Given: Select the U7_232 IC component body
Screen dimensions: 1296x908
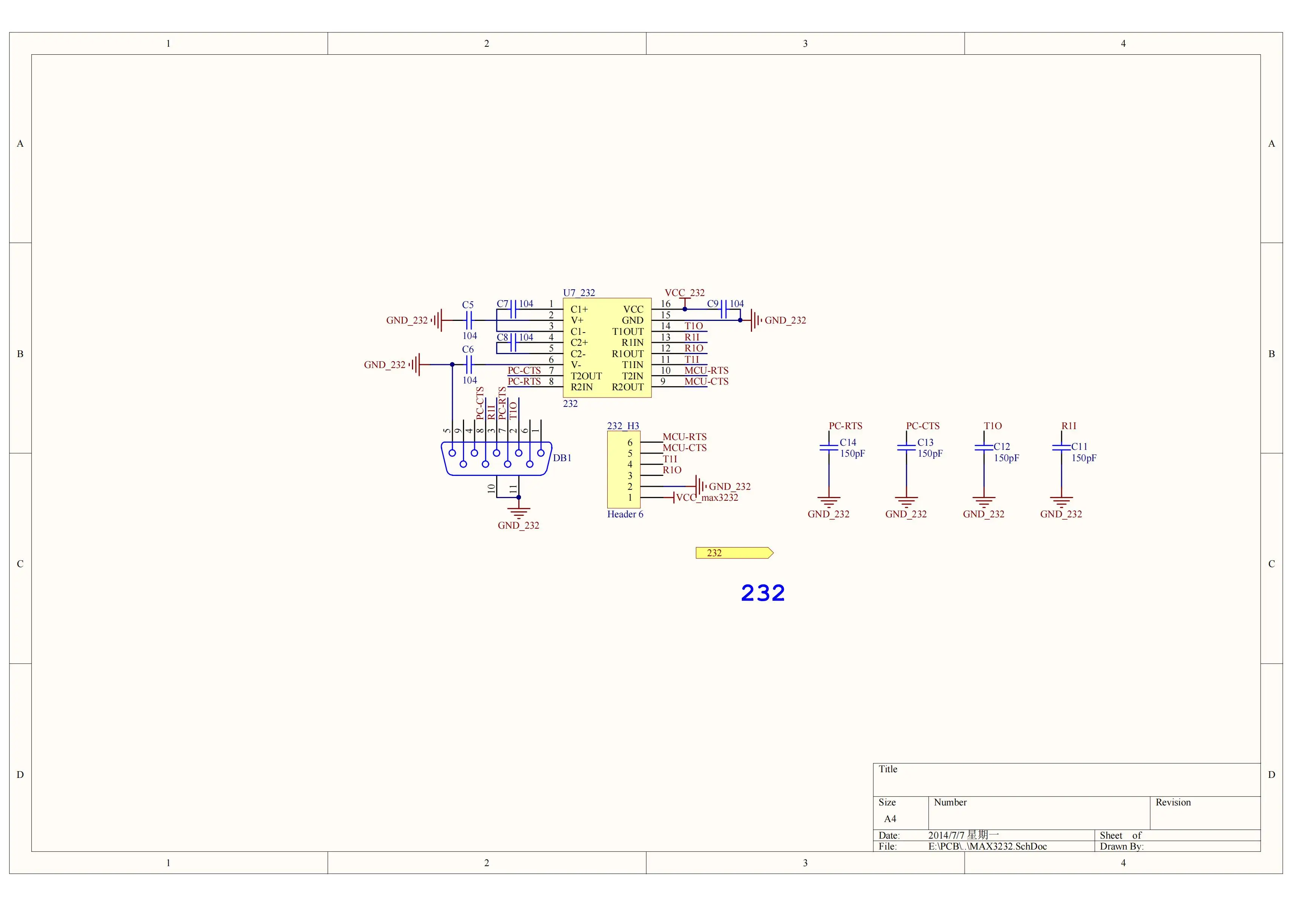Looking at the screenshot, I should coord(607,348).
